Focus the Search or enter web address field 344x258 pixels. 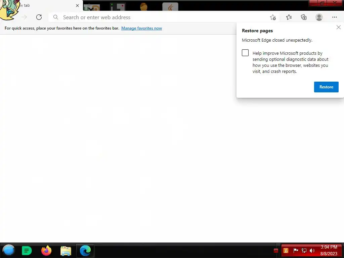coord(164,17)
